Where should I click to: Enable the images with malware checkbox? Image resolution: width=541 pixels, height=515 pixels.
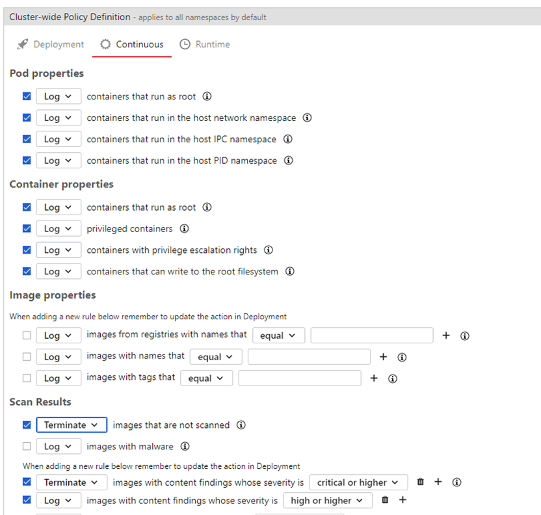pyautogui.click(x=27, y=447)
